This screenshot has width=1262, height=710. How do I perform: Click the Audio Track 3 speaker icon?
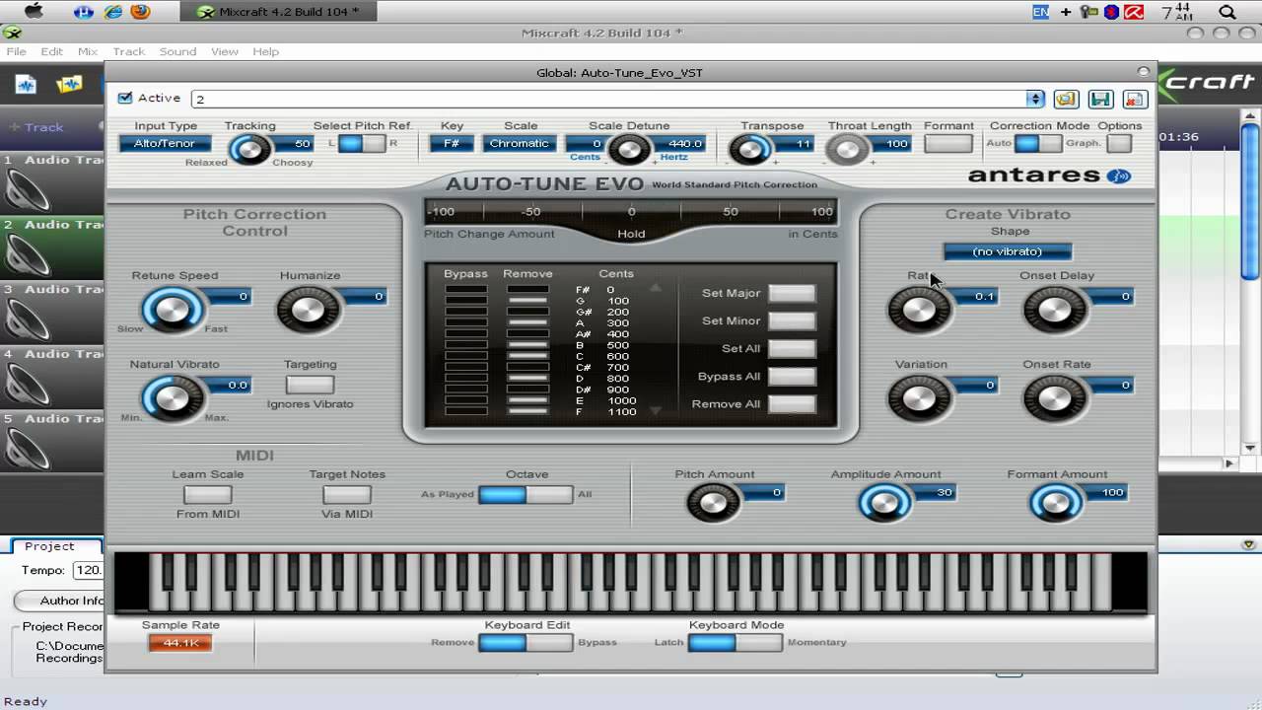(x=27, y=320)
